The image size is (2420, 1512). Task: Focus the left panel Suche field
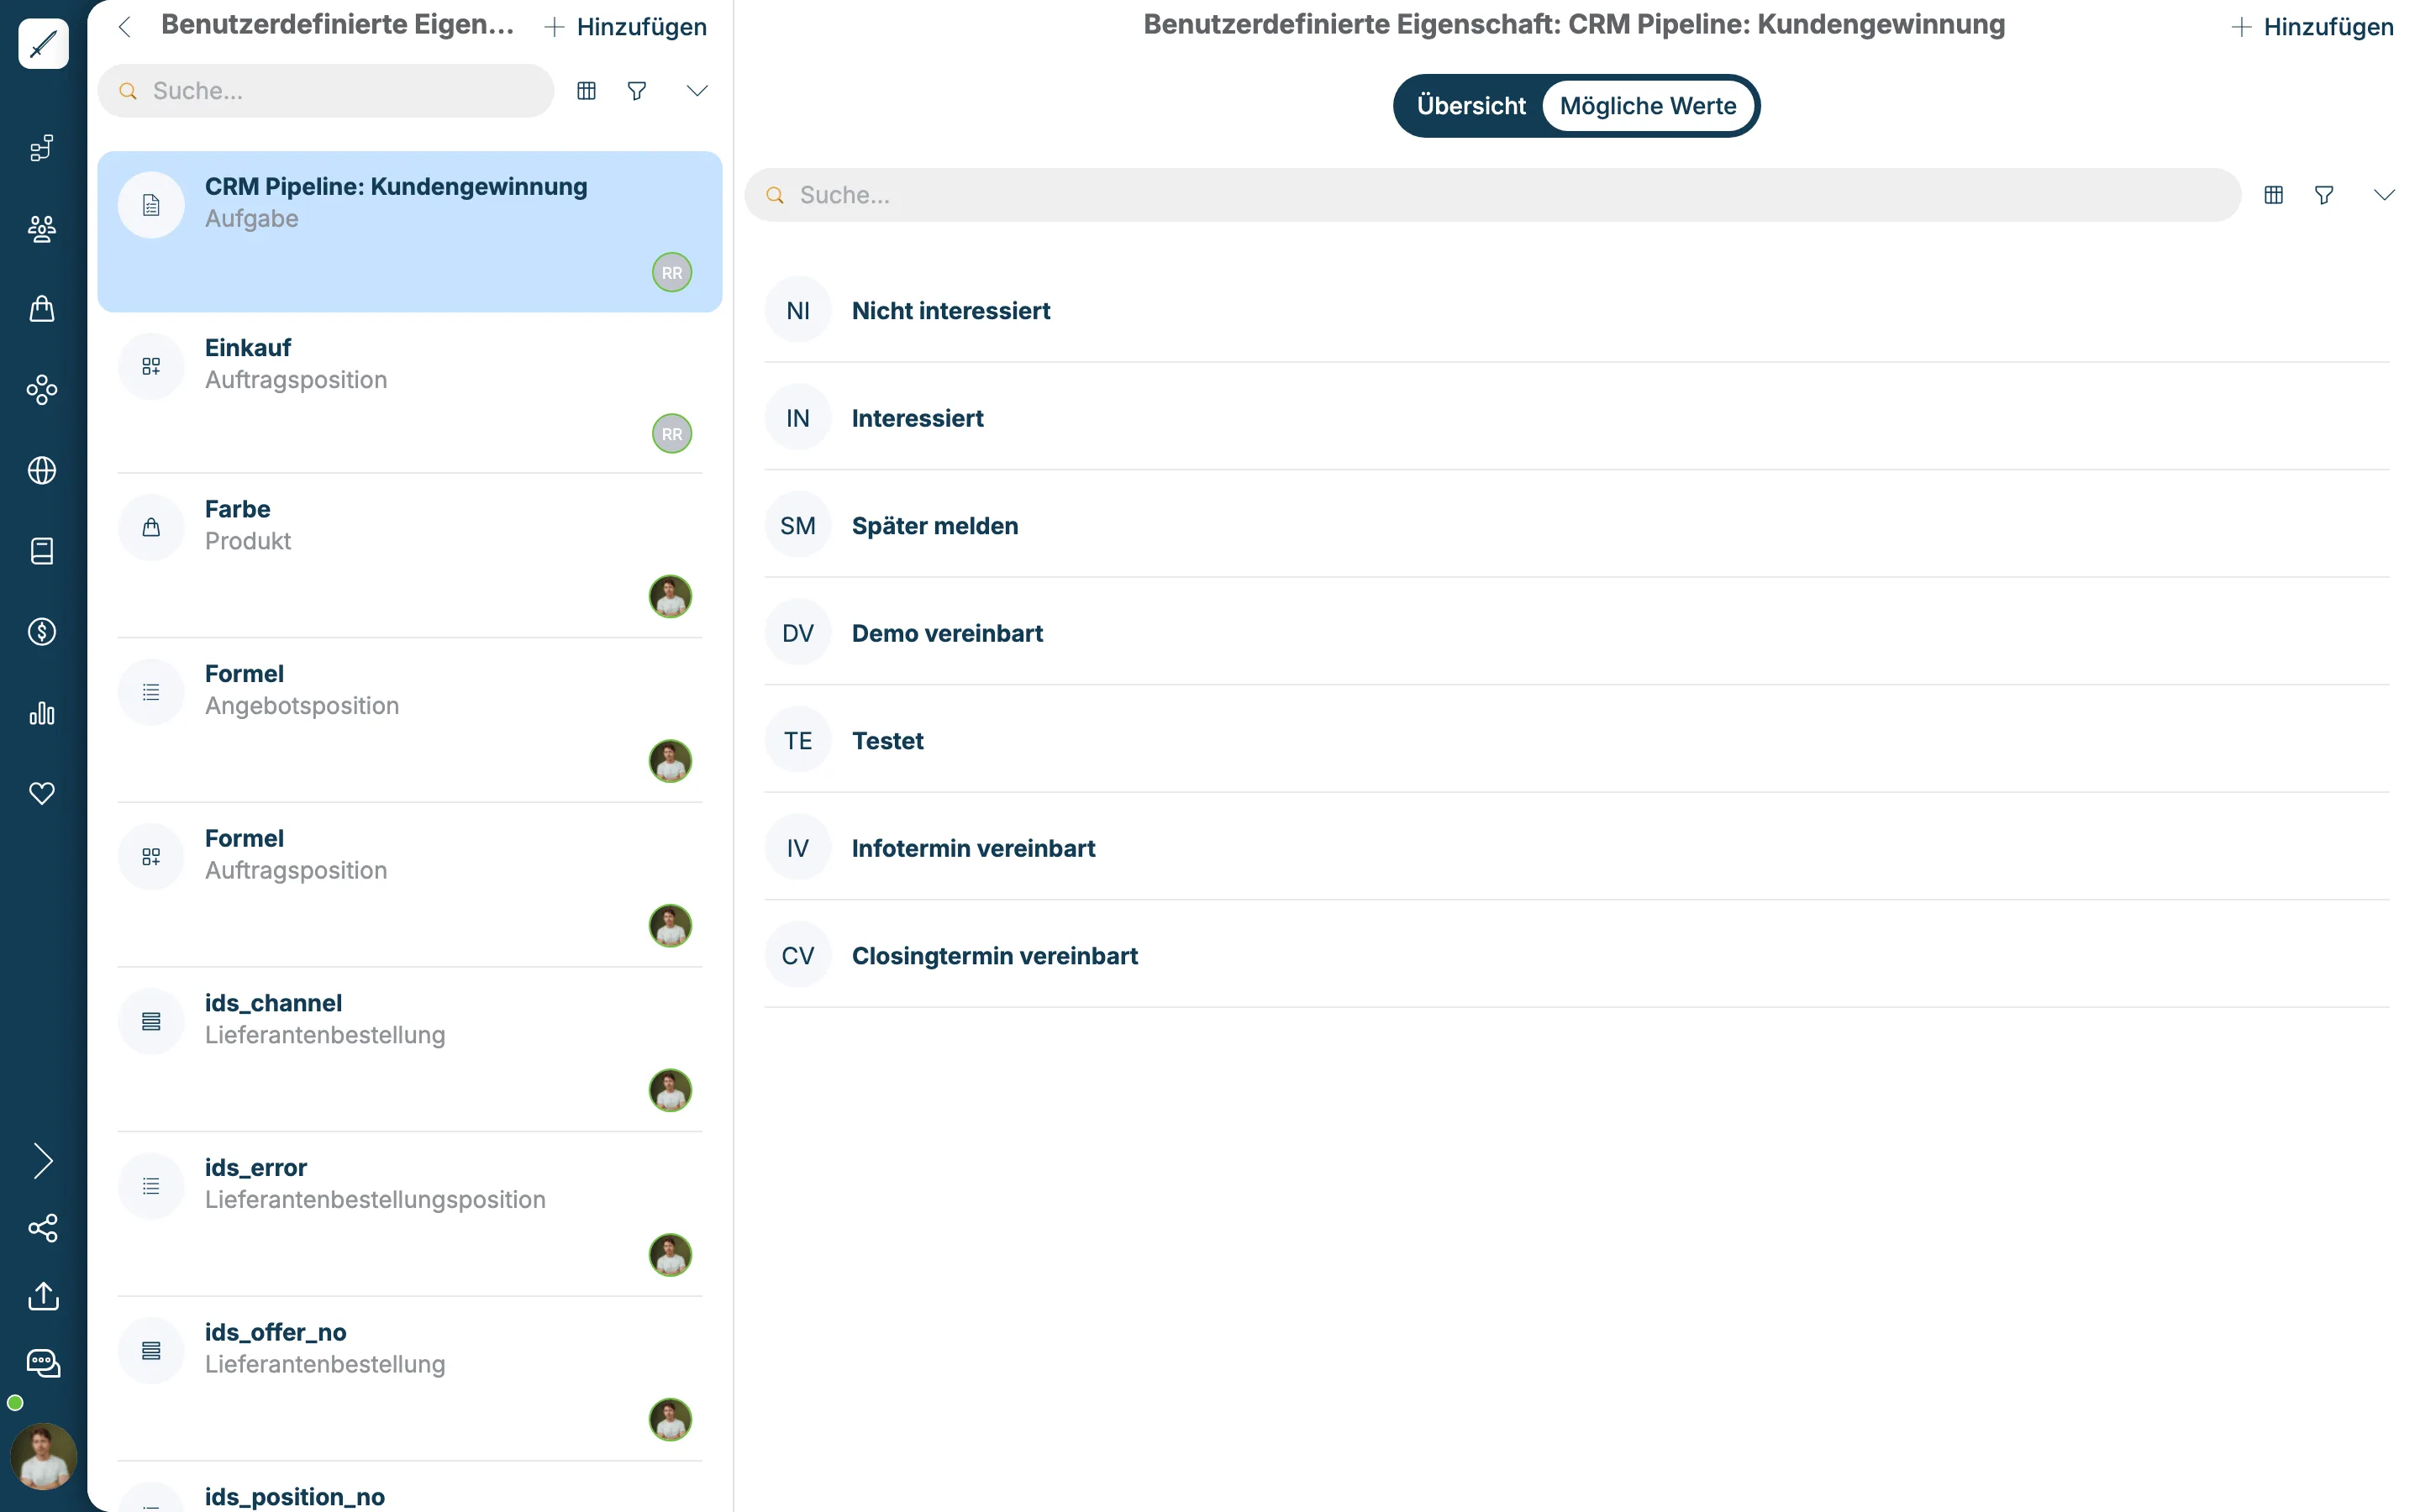click(x=326, y=91)
